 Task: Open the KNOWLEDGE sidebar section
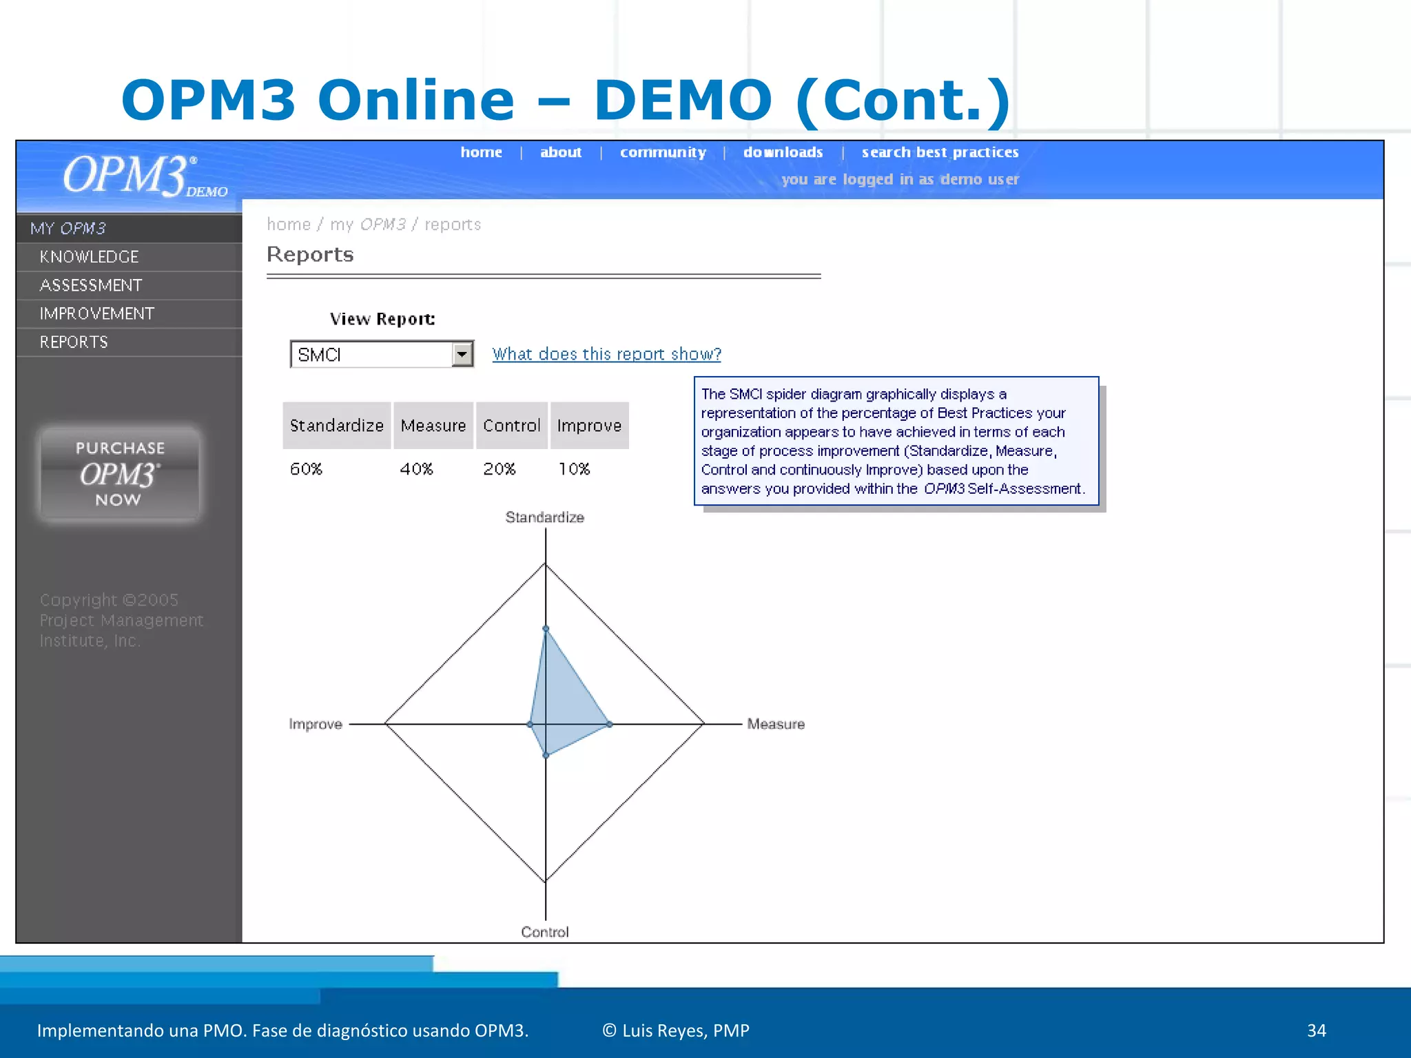[130, 257]
